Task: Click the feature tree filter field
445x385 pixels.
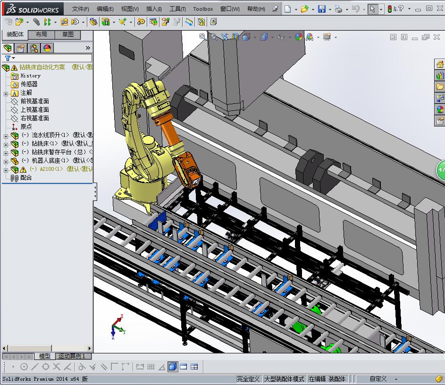Action: (47, 58)
